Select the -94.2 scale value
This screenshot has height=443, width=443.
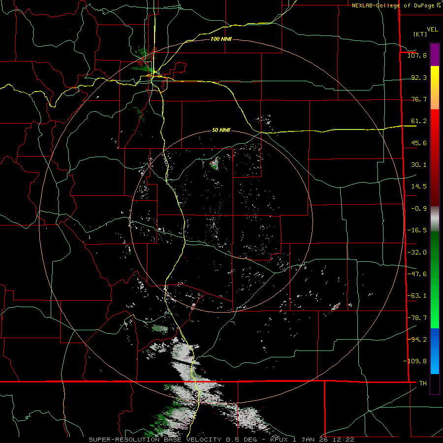pos(417,339)
